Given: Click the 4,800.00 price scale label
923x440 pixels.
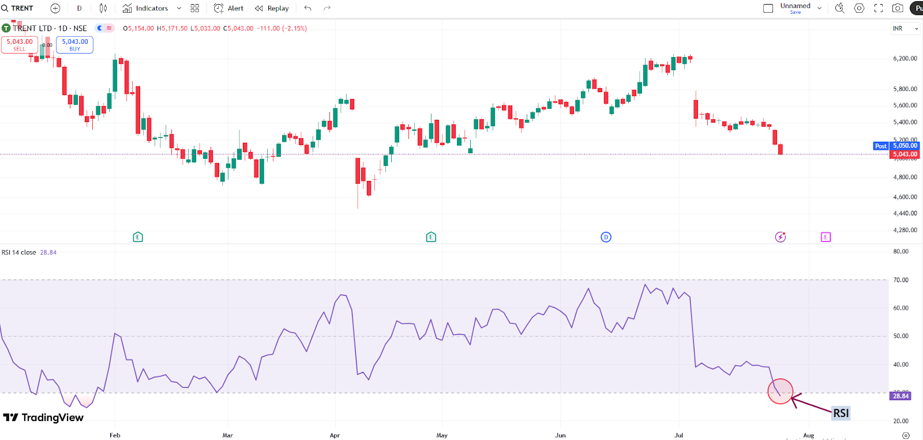Looking at the screenshot, I should coord(905,177).
